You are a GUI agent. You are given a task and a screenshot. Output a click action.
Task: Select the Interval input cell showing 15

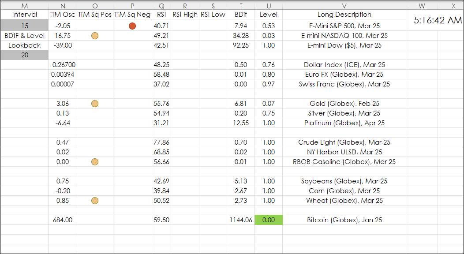pyautogui.click(x=25, y=26)
